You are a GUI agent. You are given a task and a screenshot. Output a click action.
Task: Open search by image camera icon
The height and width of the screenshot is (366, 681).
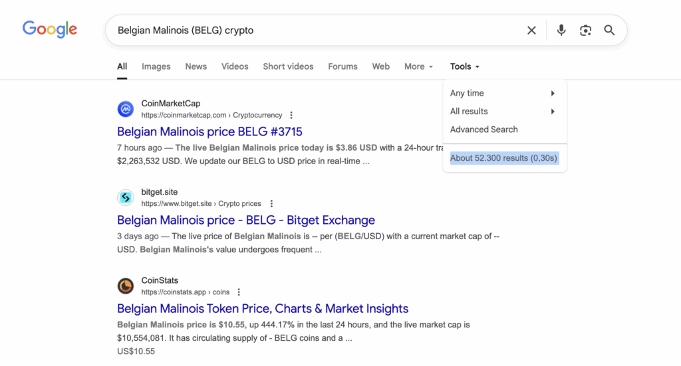coord(585,30)
